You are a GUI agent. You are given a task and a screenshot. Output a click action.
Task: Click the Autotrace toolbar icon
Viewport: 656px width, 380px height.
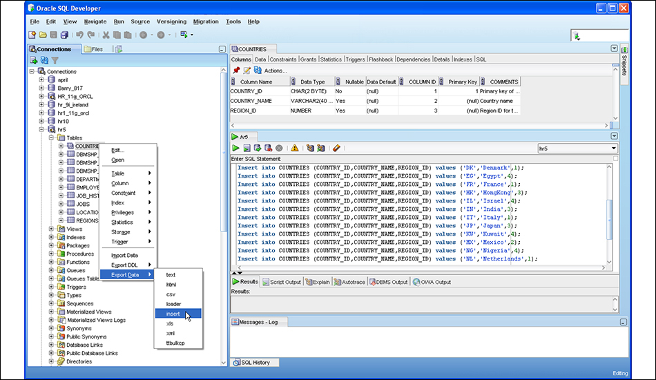point(321,148)
